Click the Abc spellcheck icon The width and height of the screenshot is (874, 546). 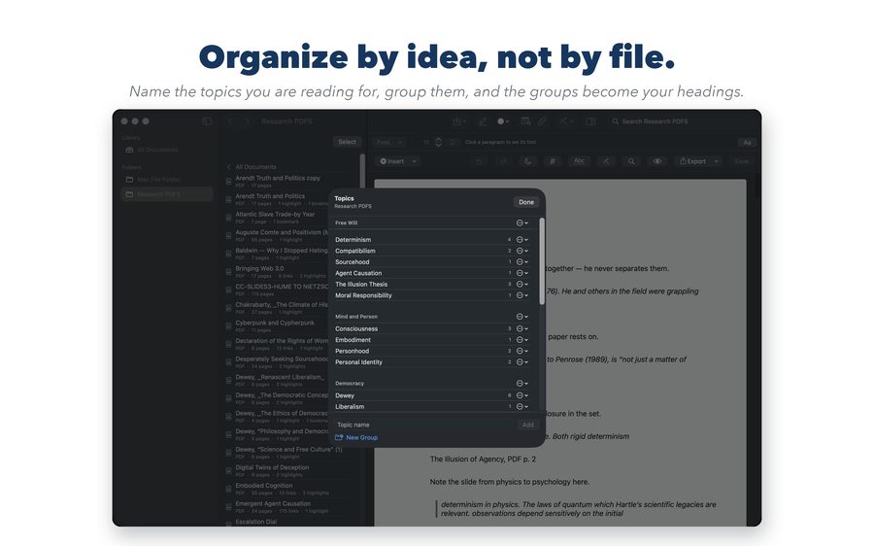coord(579,161)
